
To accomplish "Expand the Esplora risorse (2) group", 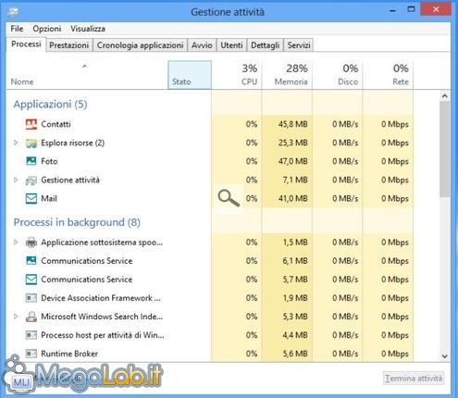I will [x=16, y=143].
